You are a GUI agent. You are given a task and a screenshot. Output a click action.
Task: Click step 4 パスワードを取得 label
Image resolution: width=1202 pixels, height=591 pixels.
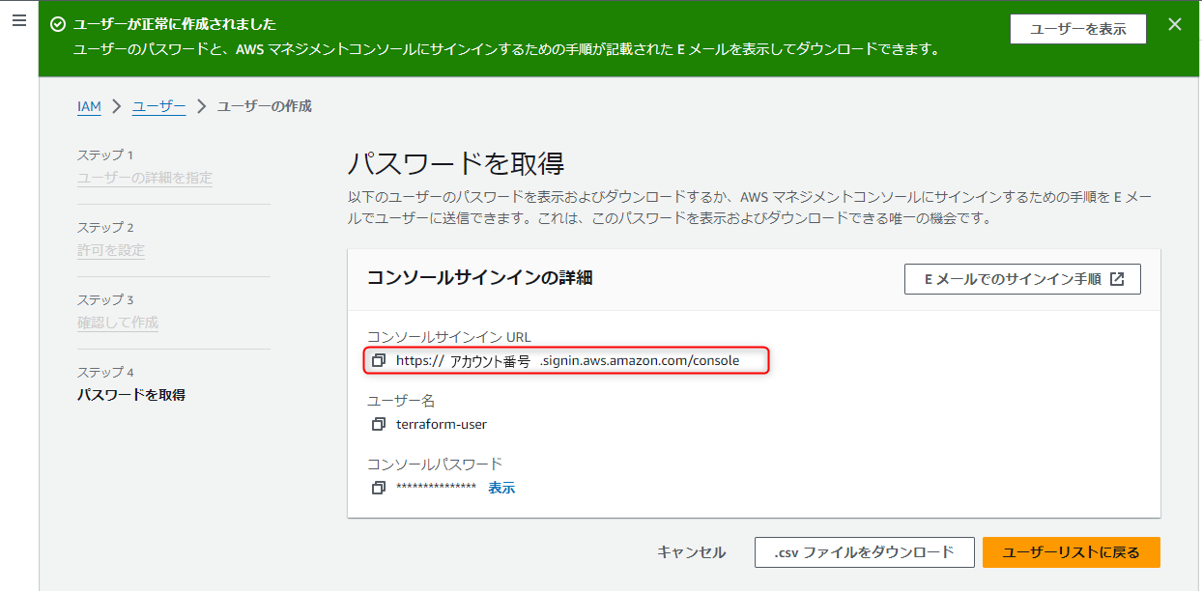131,394
